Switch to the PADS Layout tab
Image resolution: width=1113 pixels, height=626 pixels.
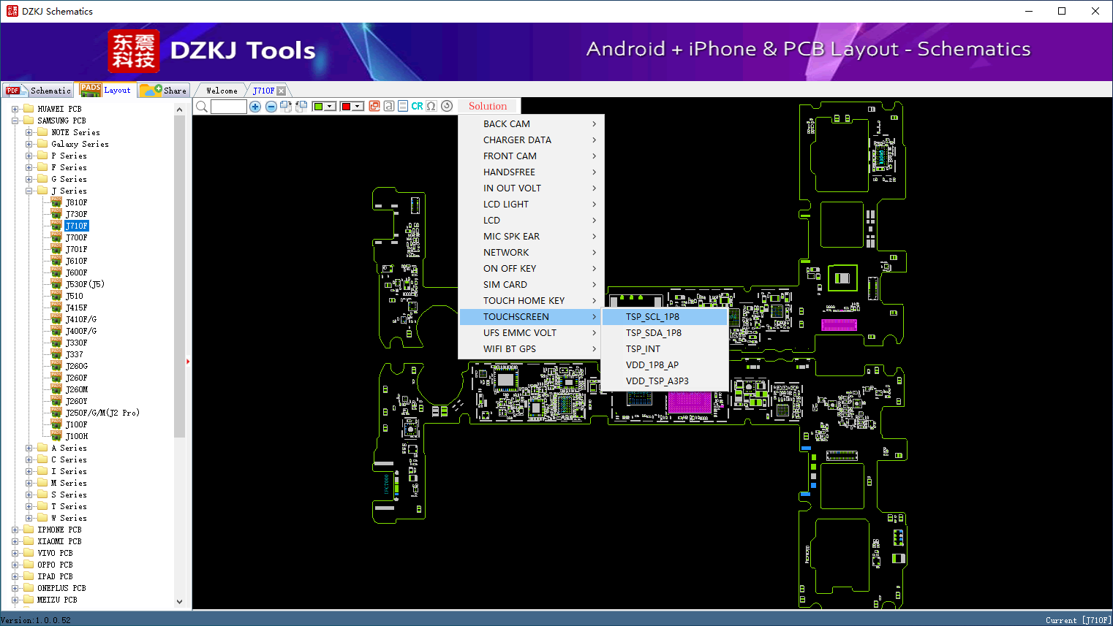coord(106,90)
